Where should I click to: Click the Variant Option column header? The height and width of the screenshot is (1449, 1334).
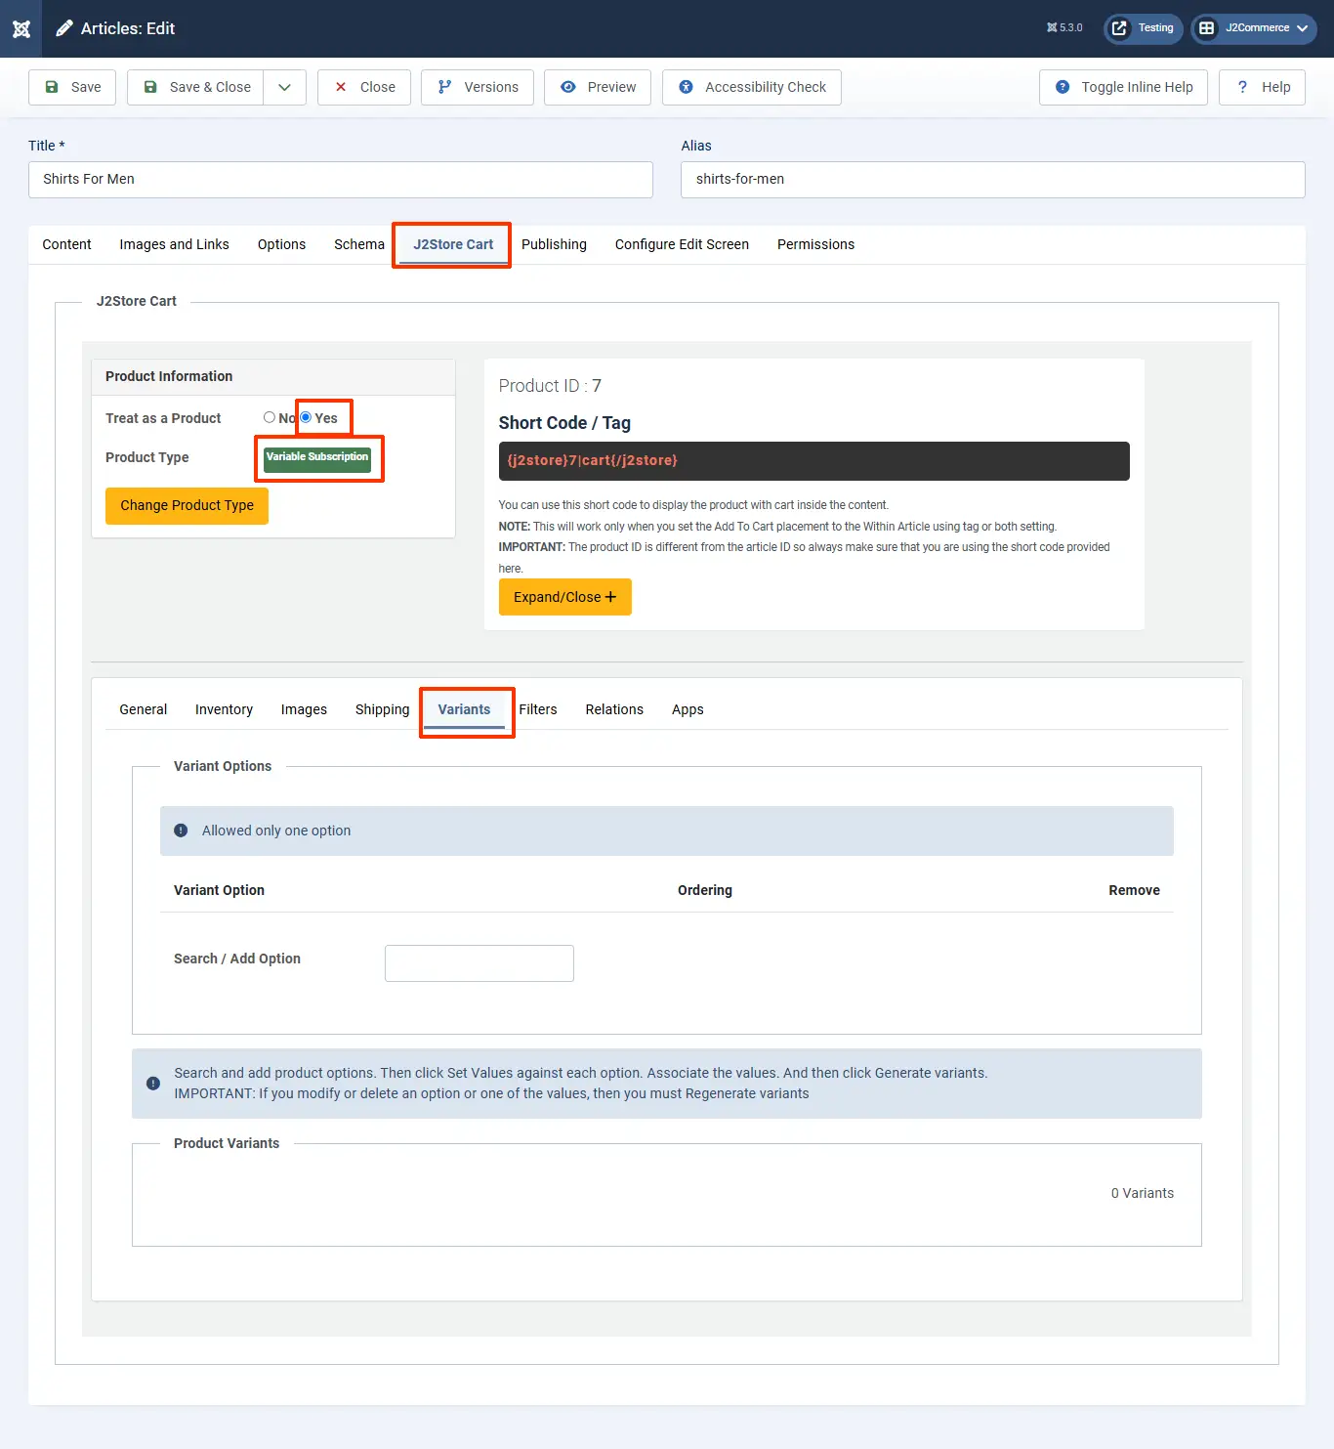219,890
